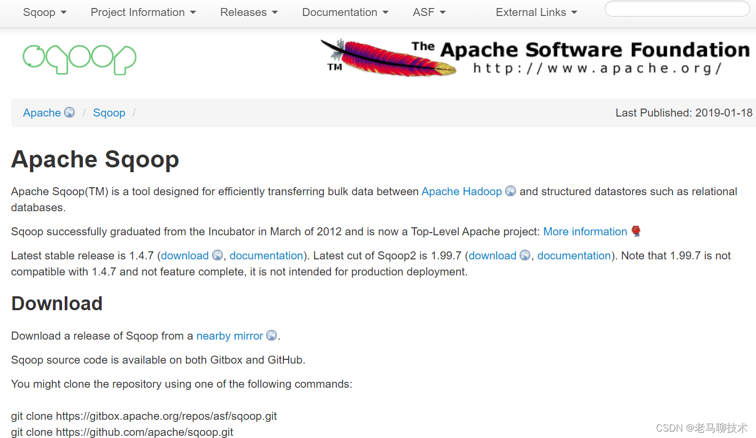Click the Gitbox and GitHub availability sentence
Screen dimensions: 756x438
click(x=158, y=360)
